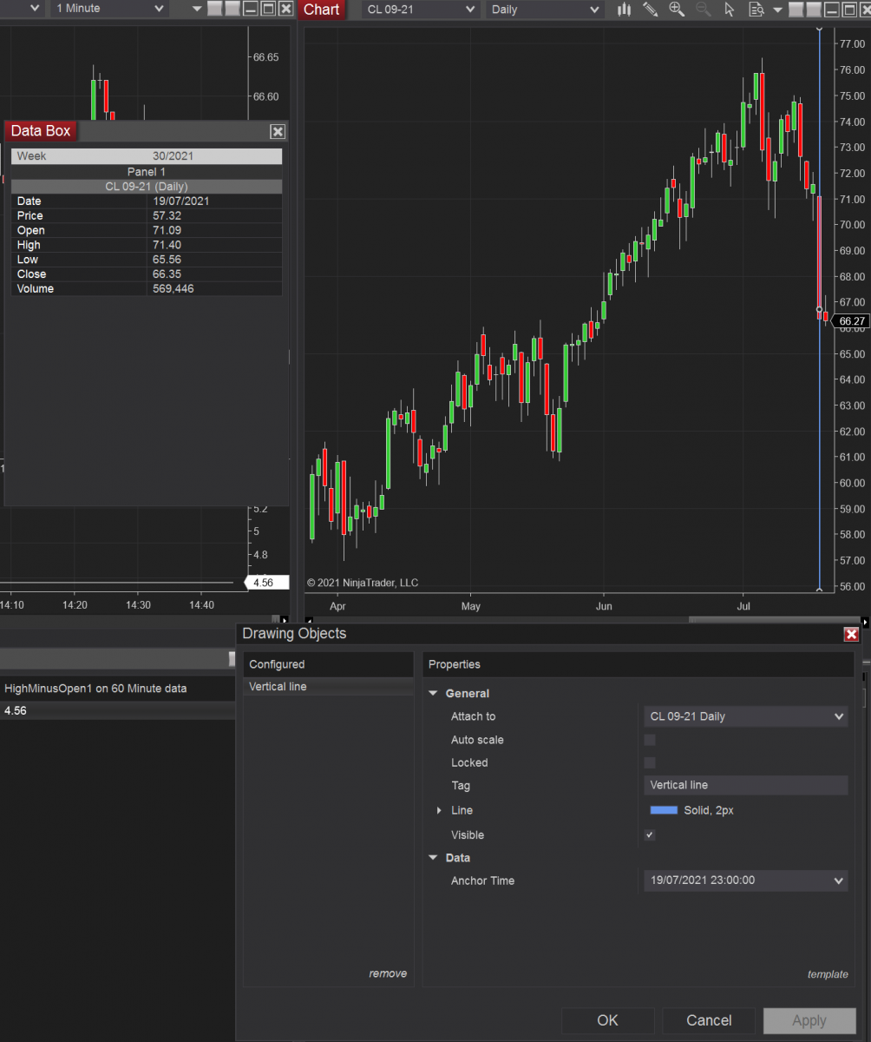The height and width of the screenshot is (1042, 871).
Task: Click the 1 Minute chart scrollbar right arrow
Action: [x=285, y=621]
